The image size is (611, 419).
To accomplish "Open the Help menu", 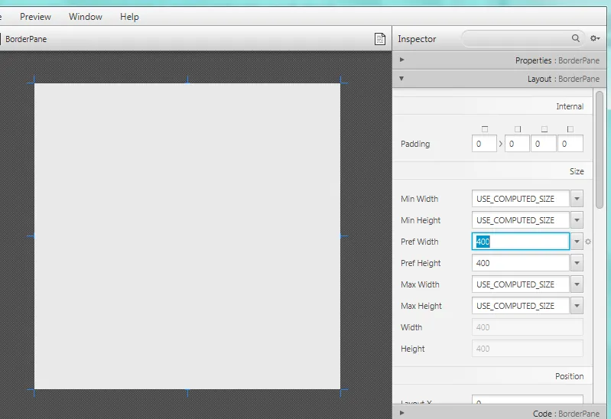I will pos(129,17).
